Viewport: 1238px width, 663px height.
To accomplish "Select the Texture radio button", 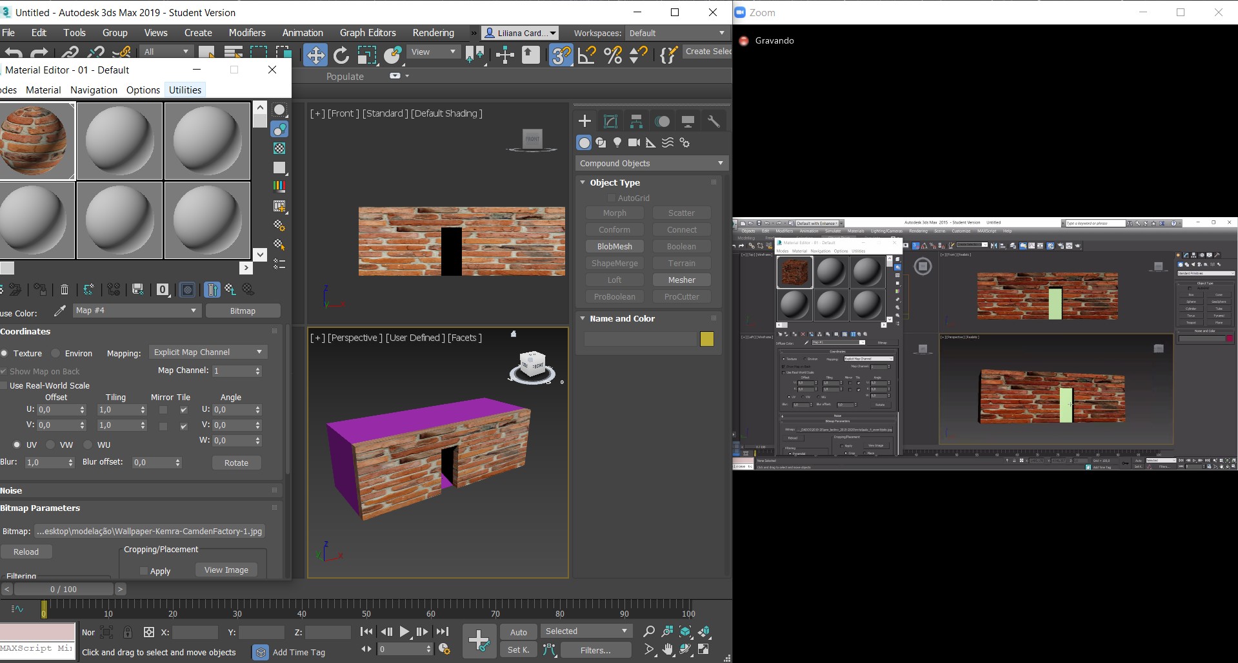I will [x=5, y=353].
